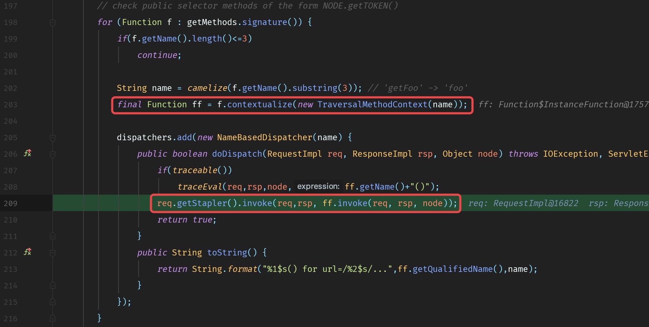Click the 'req: RequestImpl@16822' inline debug value
Image resolution: width=649 pixels, height=327 pixels.
coord(523,203)
